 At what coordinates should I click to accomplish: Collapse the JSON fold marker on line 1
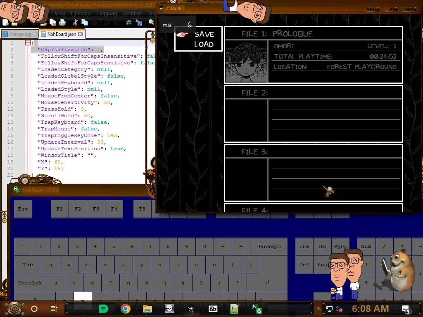(x=28, y=43)
